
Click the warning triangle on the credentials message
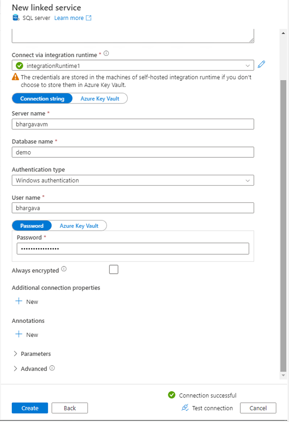coord(14,77)
